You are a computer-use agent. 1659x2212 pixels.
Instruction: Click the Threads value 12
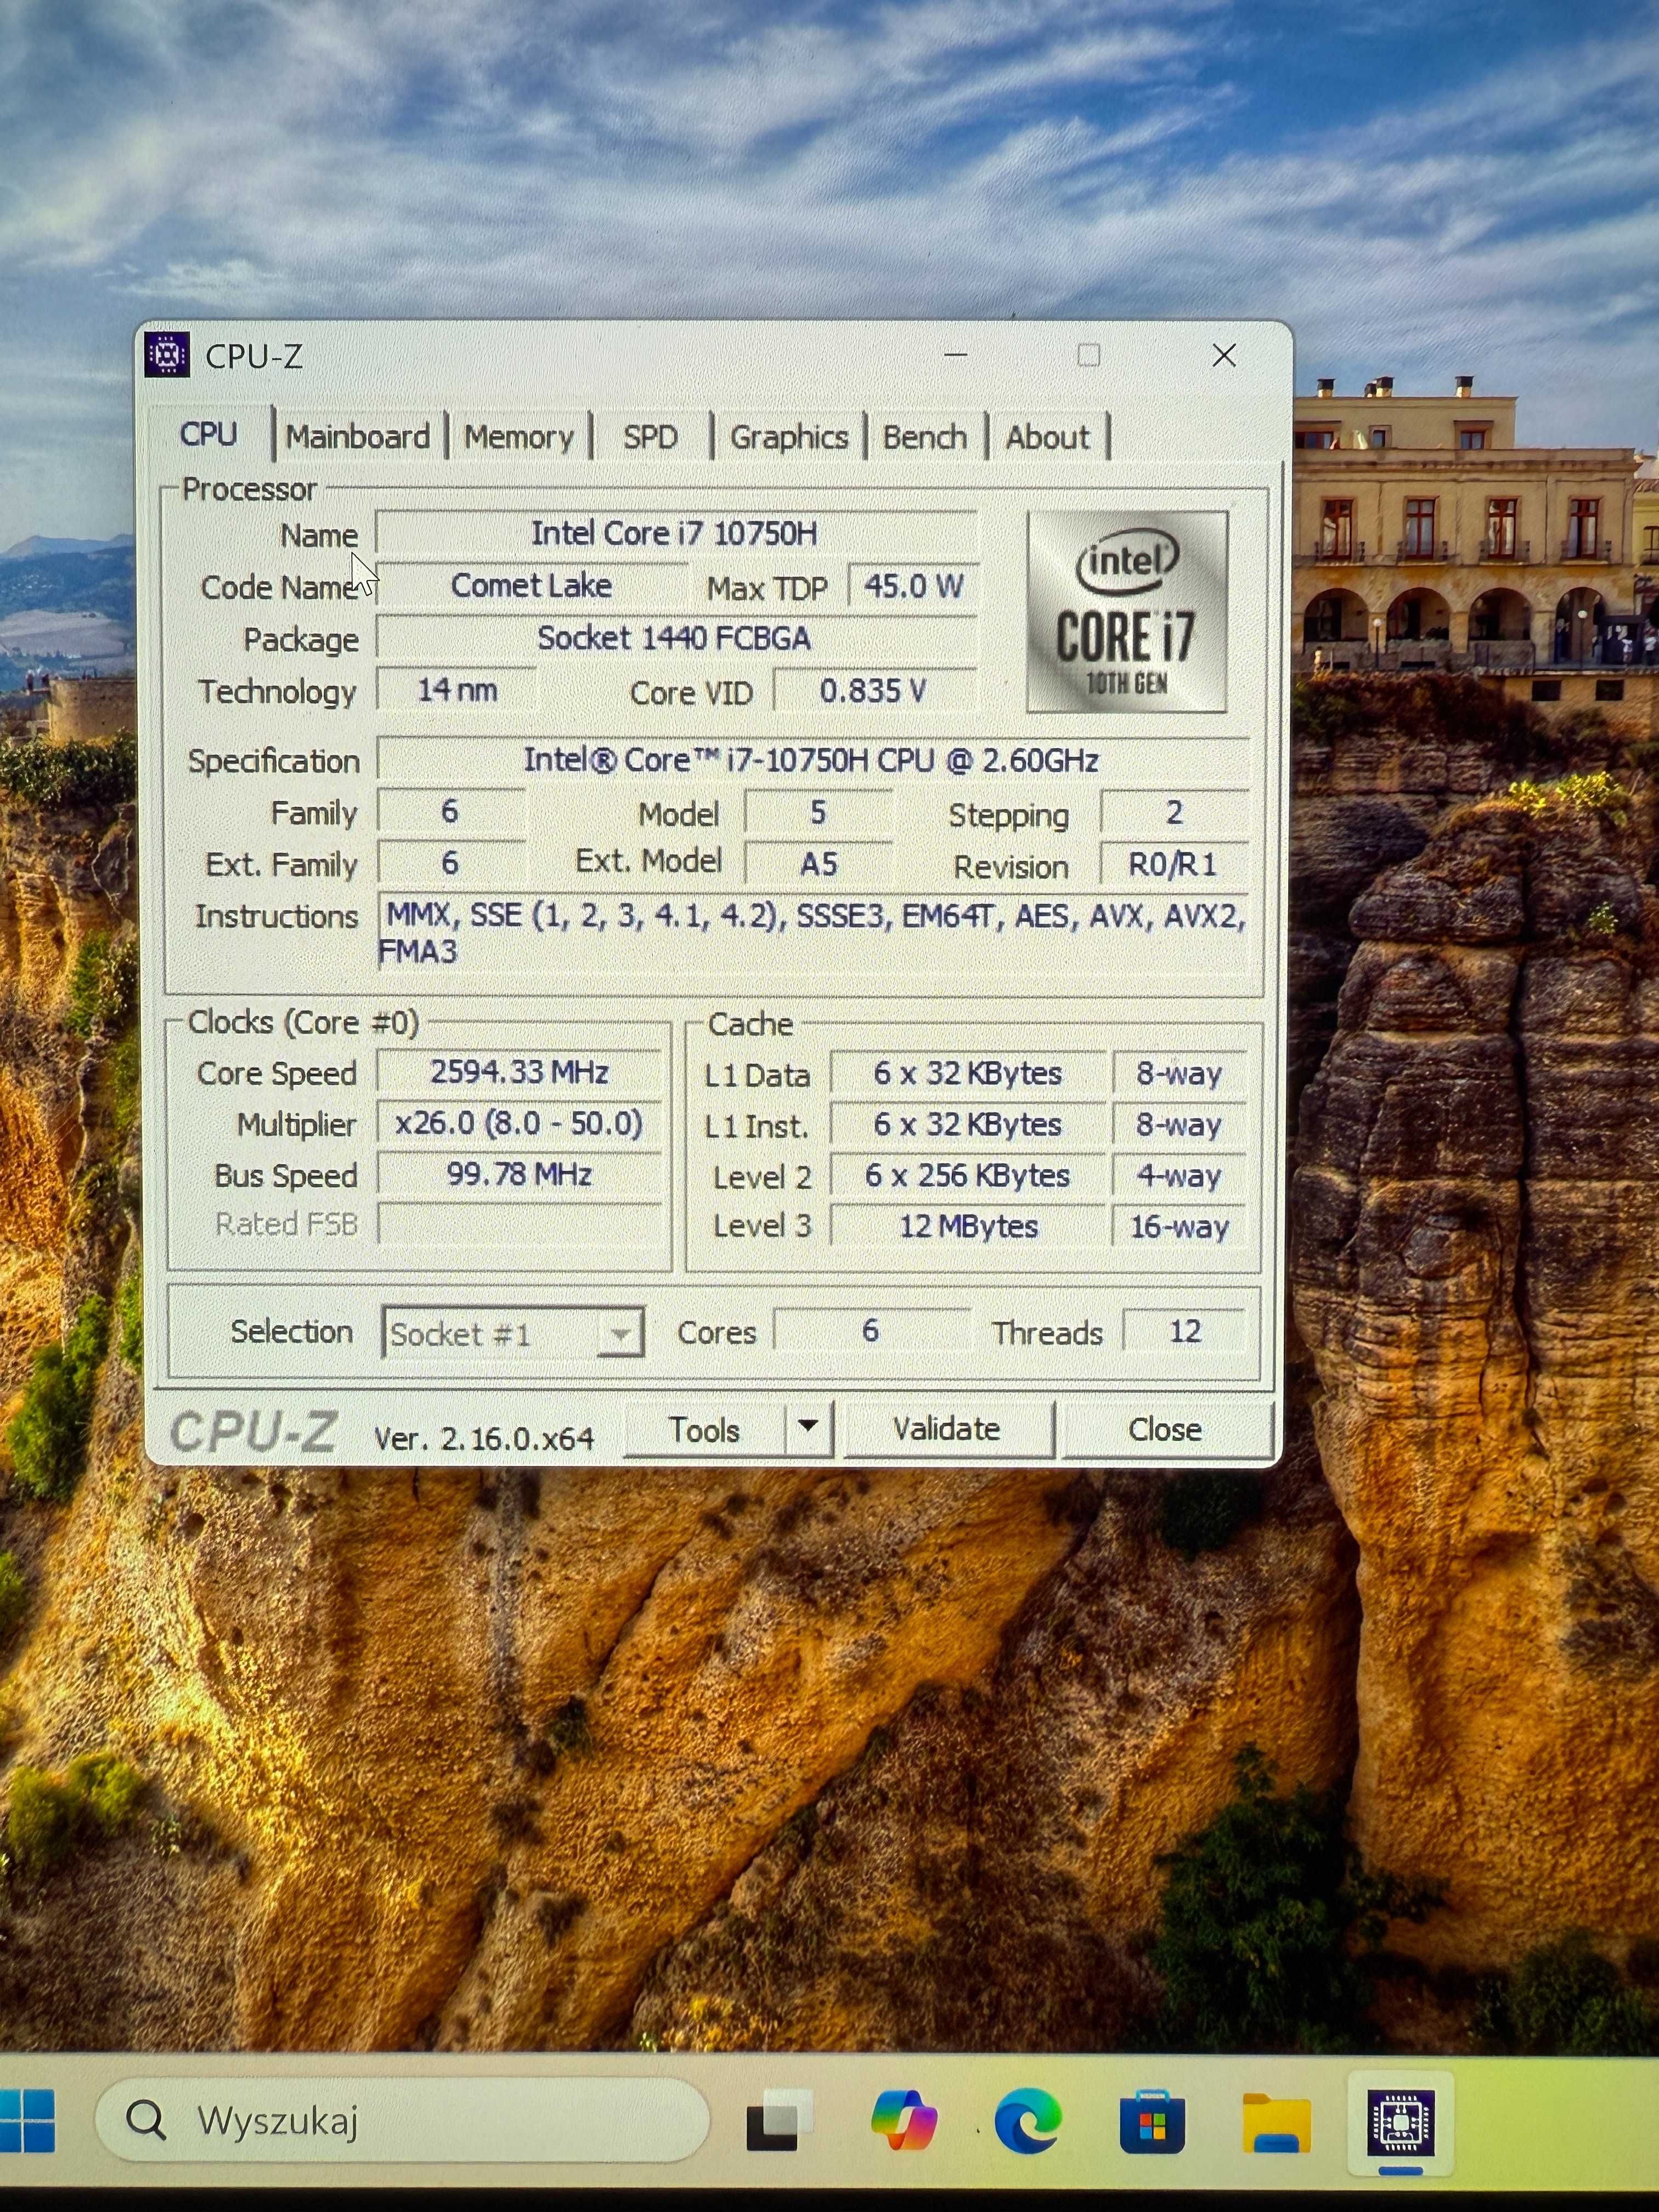(x=1185, y=1331)
